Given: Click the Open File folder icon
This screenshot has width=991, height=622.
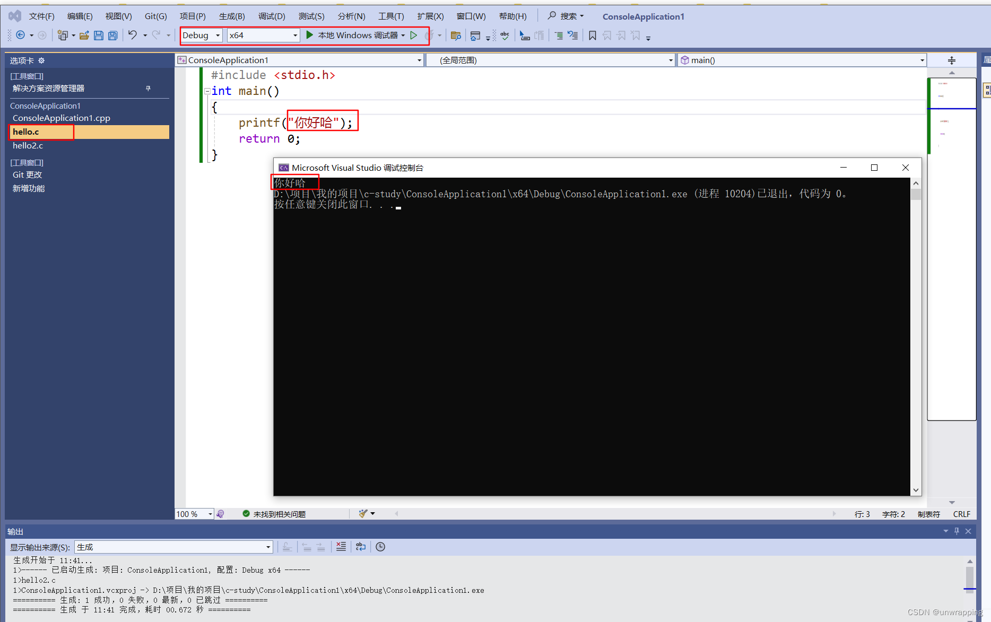Looking at the screenshot, I should tap(84, 36).
